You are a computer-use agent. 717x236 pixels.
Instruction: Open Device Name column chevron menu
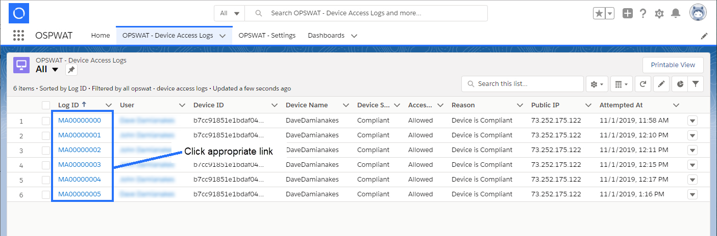tap(346, 105)
